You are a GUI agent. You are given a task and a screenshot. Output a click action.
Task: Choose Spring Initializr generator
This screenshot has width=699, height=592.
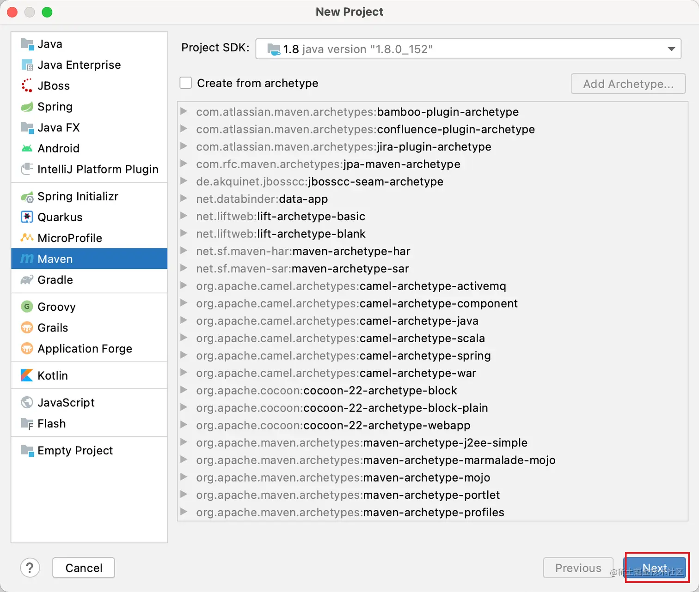(x=89, y=197)
